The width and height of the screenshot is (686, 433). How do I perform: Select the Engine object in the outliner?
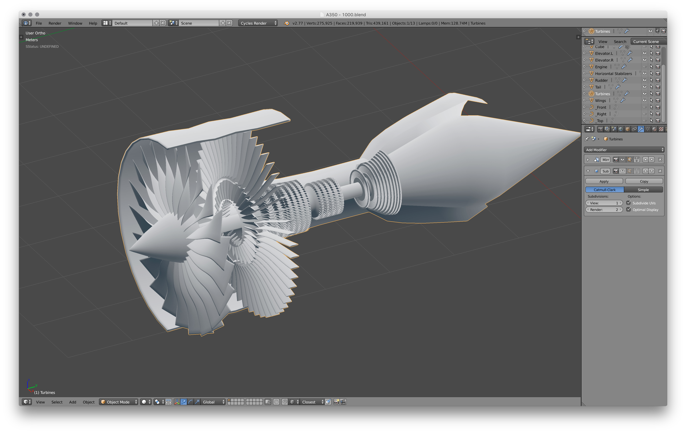point(602,66)
